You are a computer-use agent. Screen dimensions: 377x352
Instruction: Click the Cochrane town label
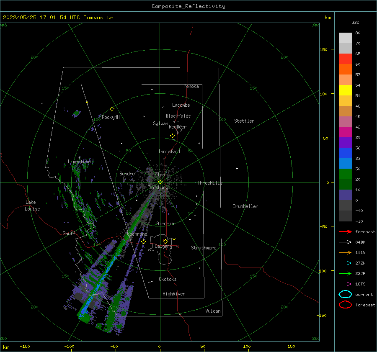coord(137,234)
